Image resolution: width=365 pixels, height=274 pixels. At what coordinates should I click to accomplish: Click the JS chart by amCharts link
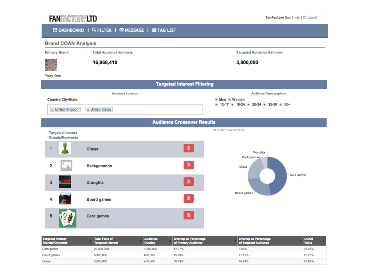coord(228,130)
